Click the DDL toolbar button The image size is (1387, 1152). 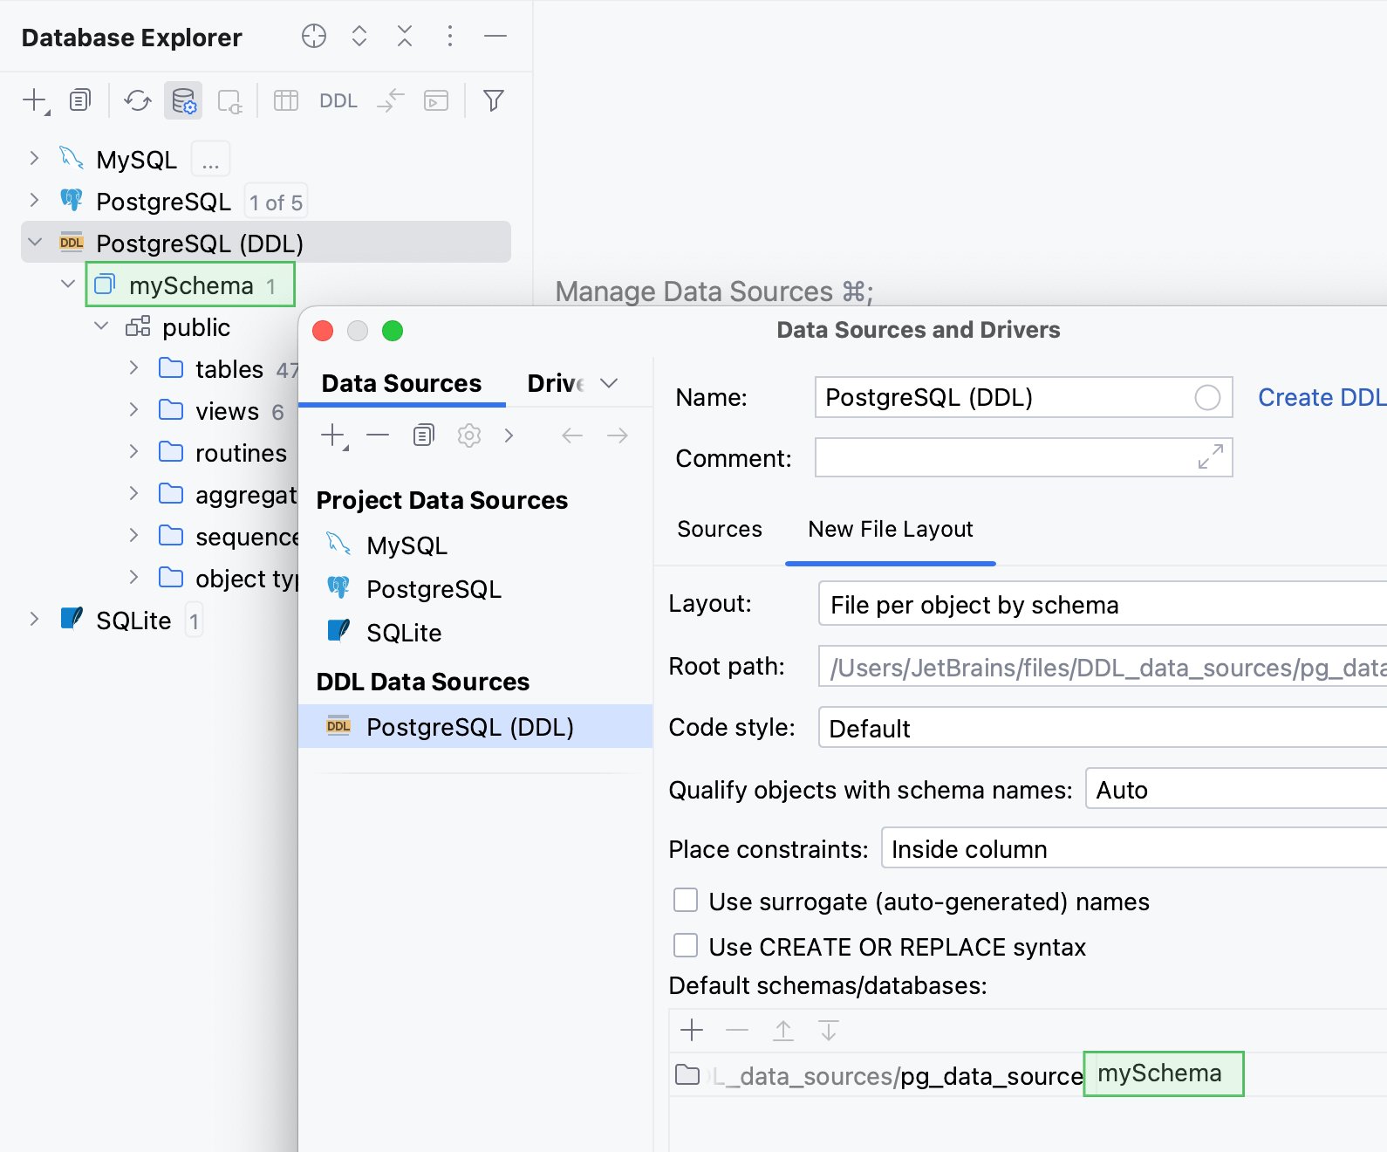(x=338, y=101)
